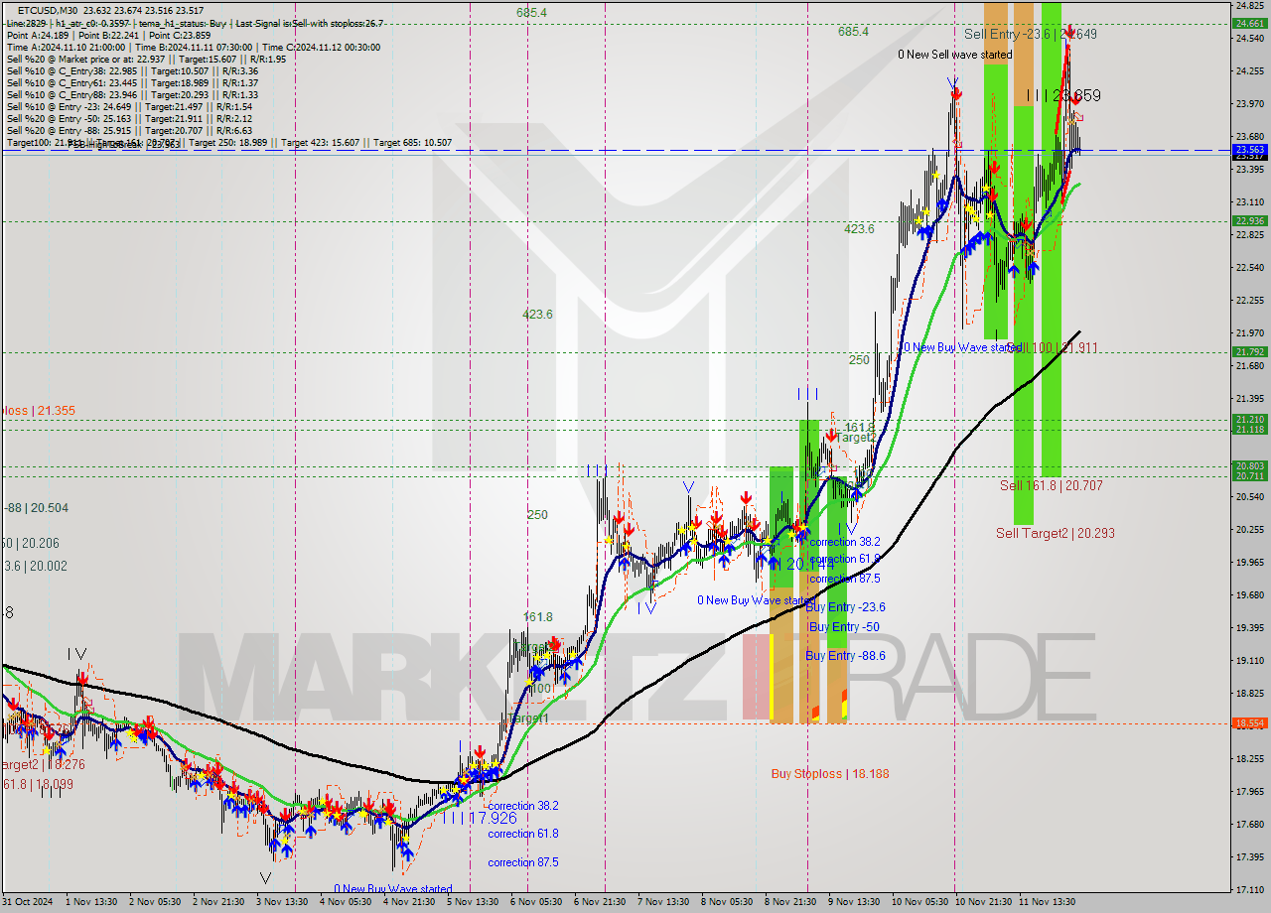Screen dimensions: 1271x913
Task: Click '2 Nov 21:30' on the time axis
Action: (x=218, y=901)
